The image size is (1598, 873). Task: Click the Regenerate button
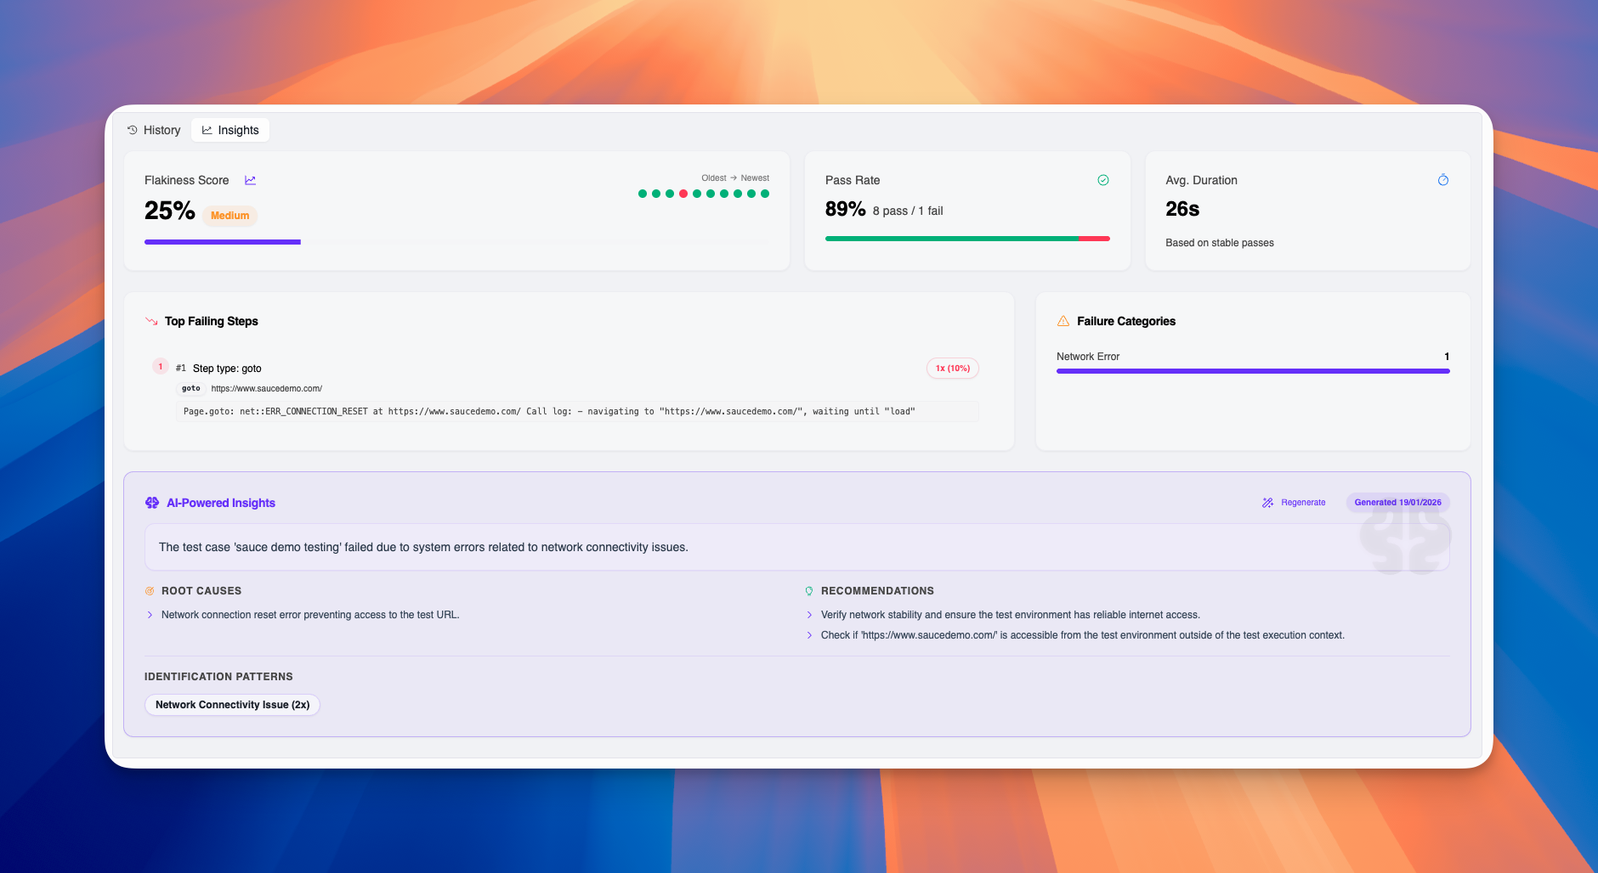1302,502
